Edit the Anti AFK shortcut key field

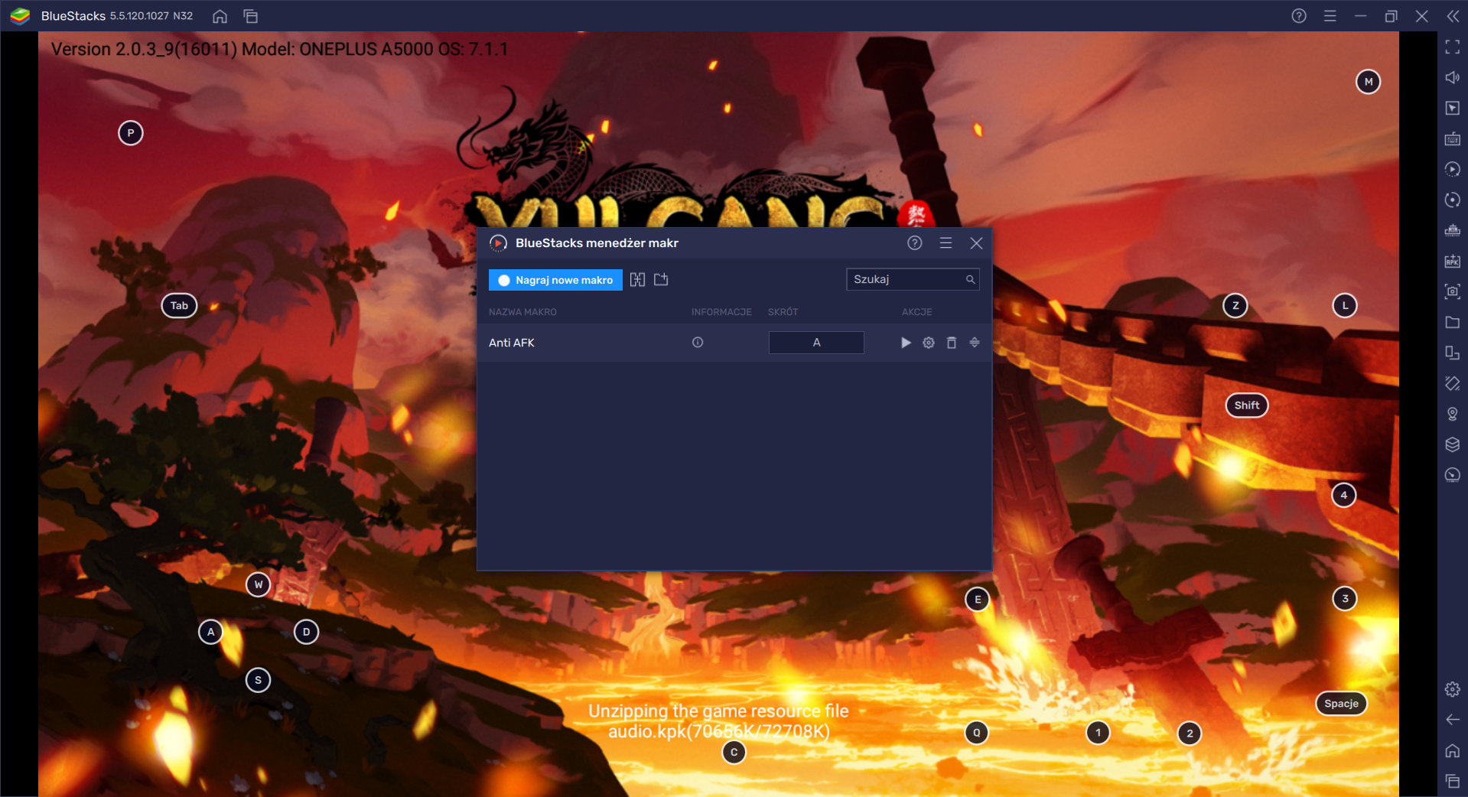[816, 343]
